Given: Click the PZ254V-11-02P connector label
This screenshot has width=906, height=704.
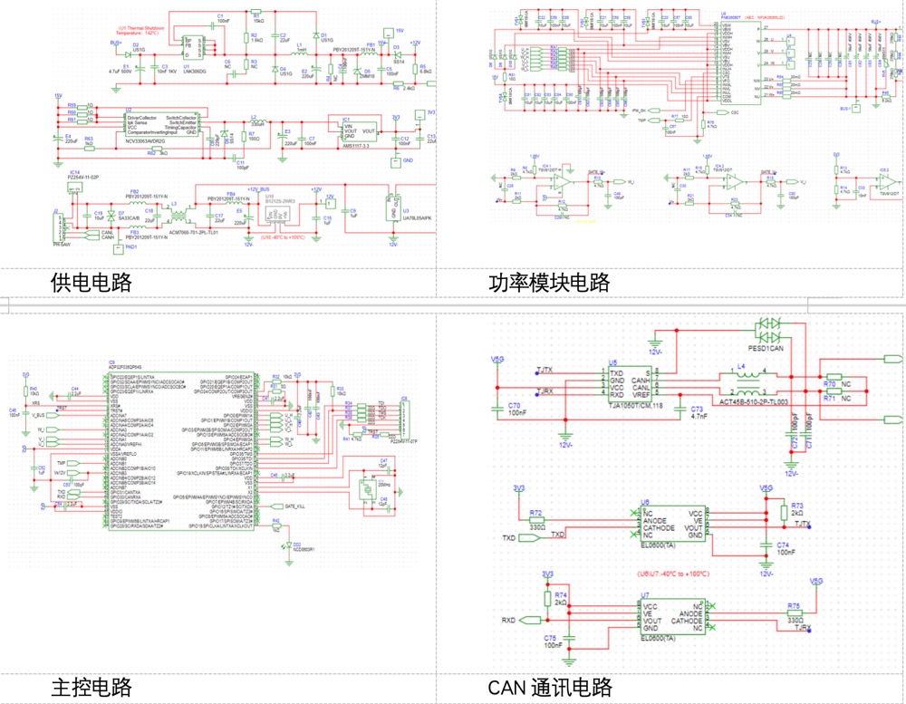Looking at the screenshot, I should 83,177.
